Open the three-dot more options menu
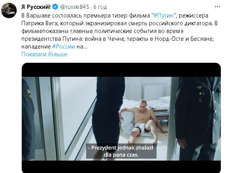Screen dimensions: 227x173 click(x=217, y=7)
